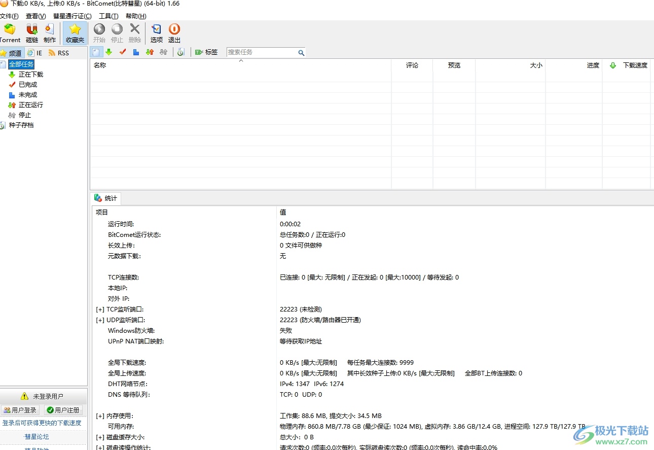Filter by stopped gray arrows icon

pos(163,52)
